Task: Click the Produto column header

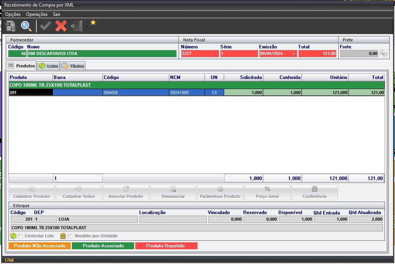Action: click(31, 77)
